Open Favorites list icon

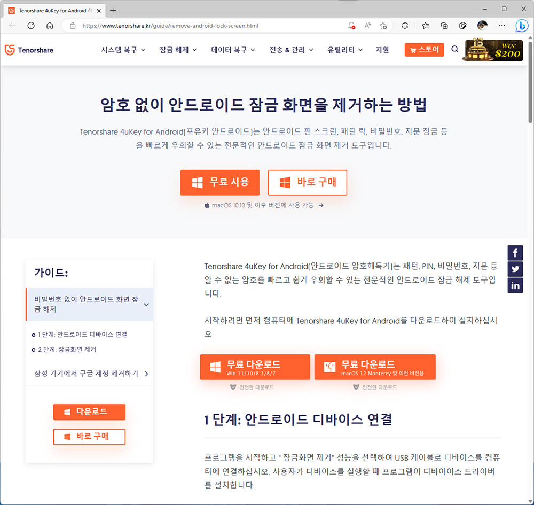coord(426,26)
